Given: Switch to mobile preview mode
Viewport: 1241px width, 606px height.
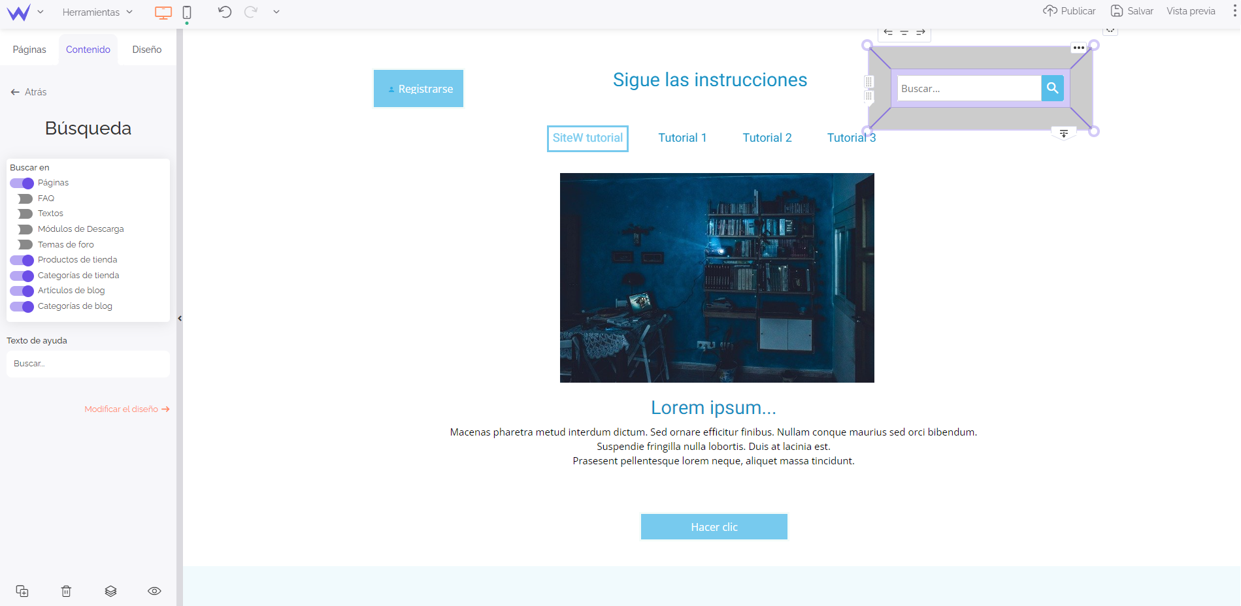Looking at the screenshot, I should 187,12.
